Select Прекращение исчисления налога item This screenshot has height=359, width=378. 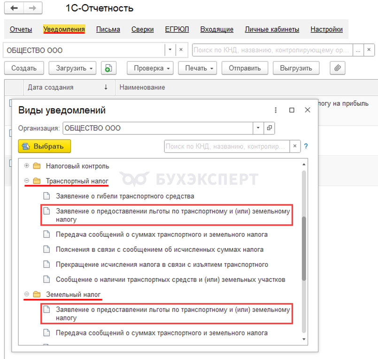pyautogui.click(x=162, y=265)
